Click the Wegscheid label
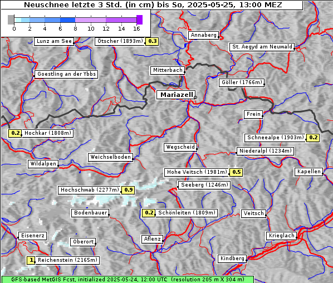Image resolution: width=333 pixels, height=283 pixels. (180, 147)
